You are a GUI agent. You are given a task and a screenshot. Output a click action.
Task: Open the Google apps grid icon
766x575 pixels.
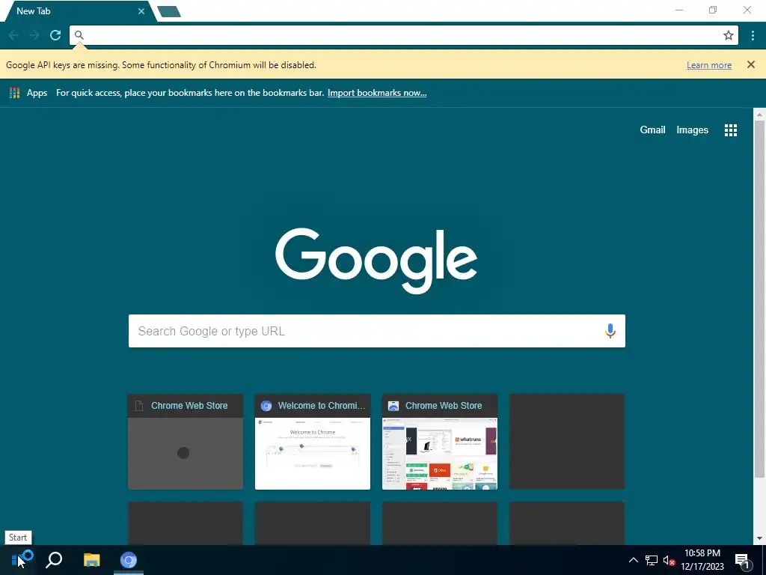click(731, 130)
